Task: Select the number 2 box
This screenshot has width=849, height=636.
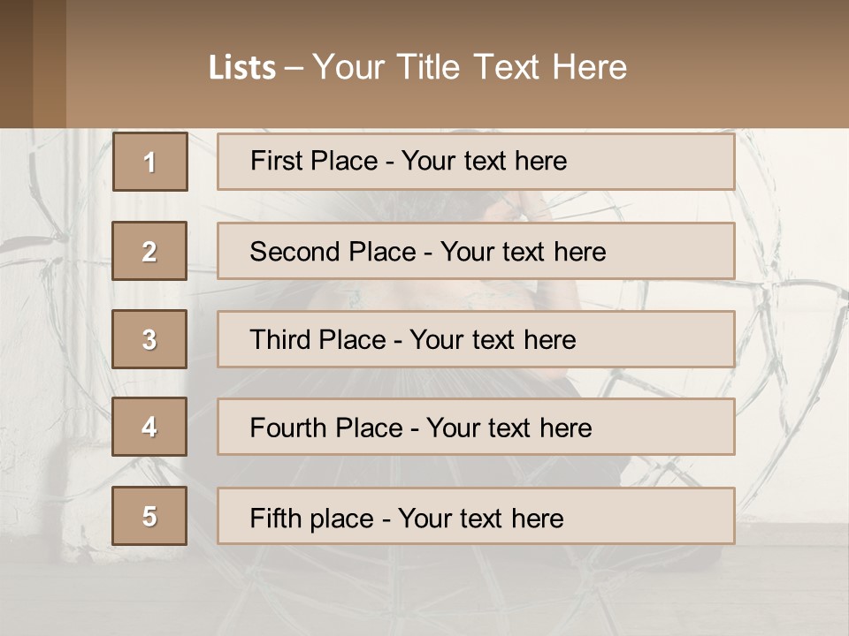Action: 149,251
